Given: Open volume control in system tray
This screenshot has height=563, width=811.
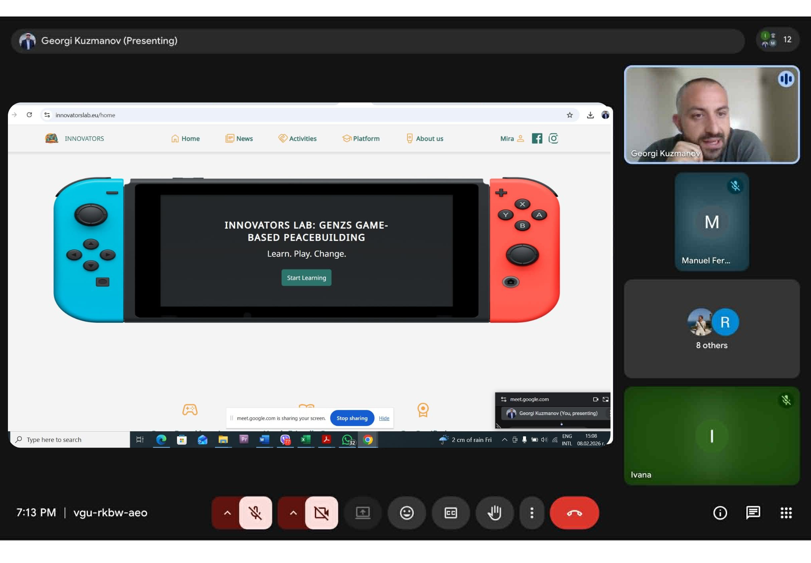Looking at the screenshot, I should click(544, 440).
